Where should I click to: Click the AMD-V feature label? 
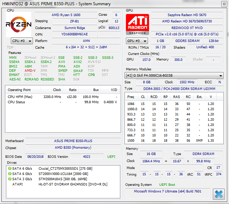(30, 71)
